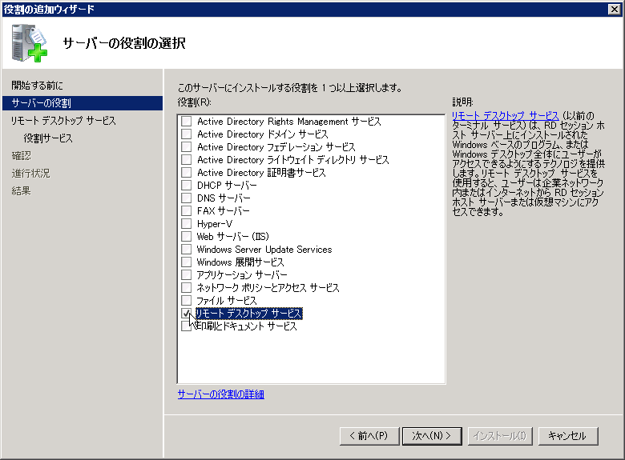The image size is (625, 460).
Task: Select Windows Server Update Services label
Action: pyautogui.click(x=264, y=249)
